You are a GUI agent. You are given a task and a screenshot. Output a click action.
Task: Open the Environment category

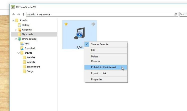coord(33,67)
